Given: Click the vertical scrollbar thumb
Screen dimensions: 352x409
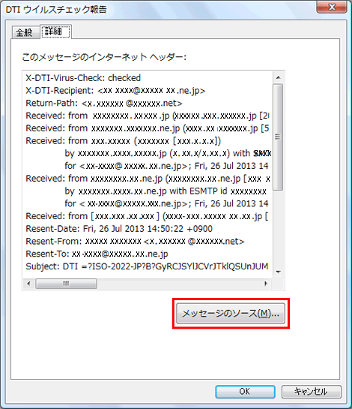Looking at the screenshot, I should [x=278, y=137].
